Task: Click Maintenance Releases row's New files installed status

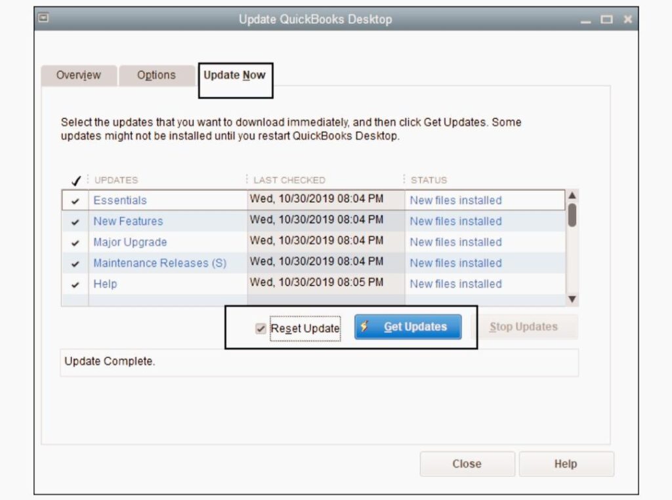Action: (455, 262)
